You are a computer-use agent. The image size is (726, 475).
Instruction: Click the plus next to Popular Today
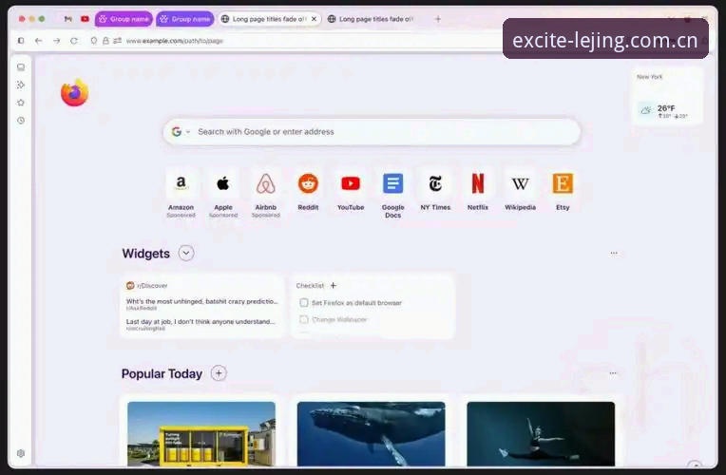[219, 373]
